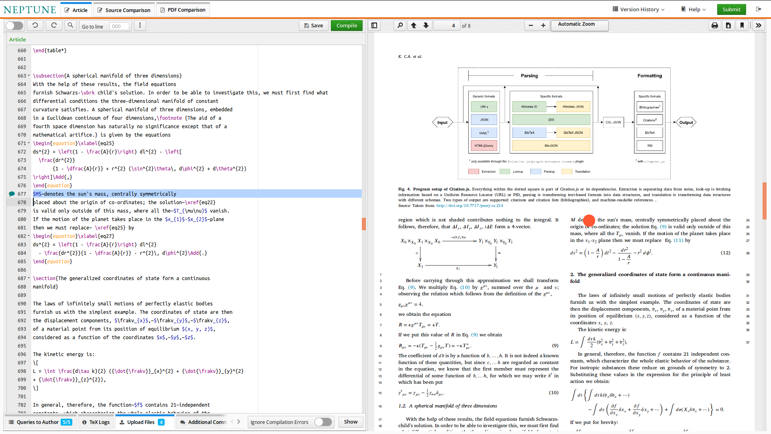
Task: Enable Ignore Compilation Errors toggle
Action: tap(323, 422)
